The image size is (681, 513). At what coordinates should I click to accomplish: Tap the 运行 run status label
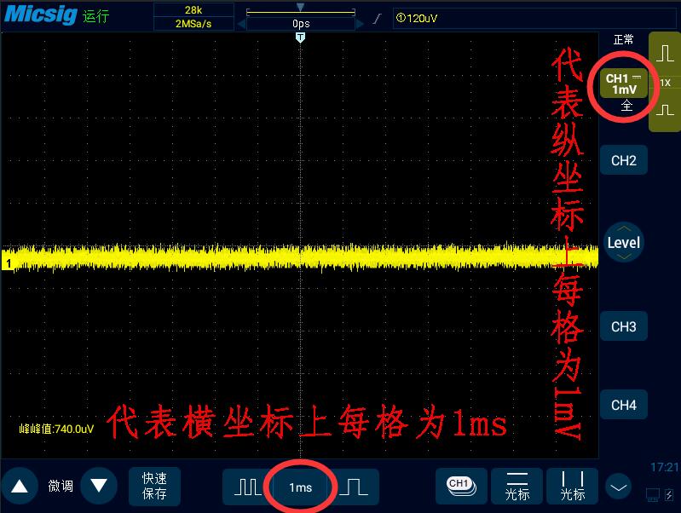coord(95,16)
